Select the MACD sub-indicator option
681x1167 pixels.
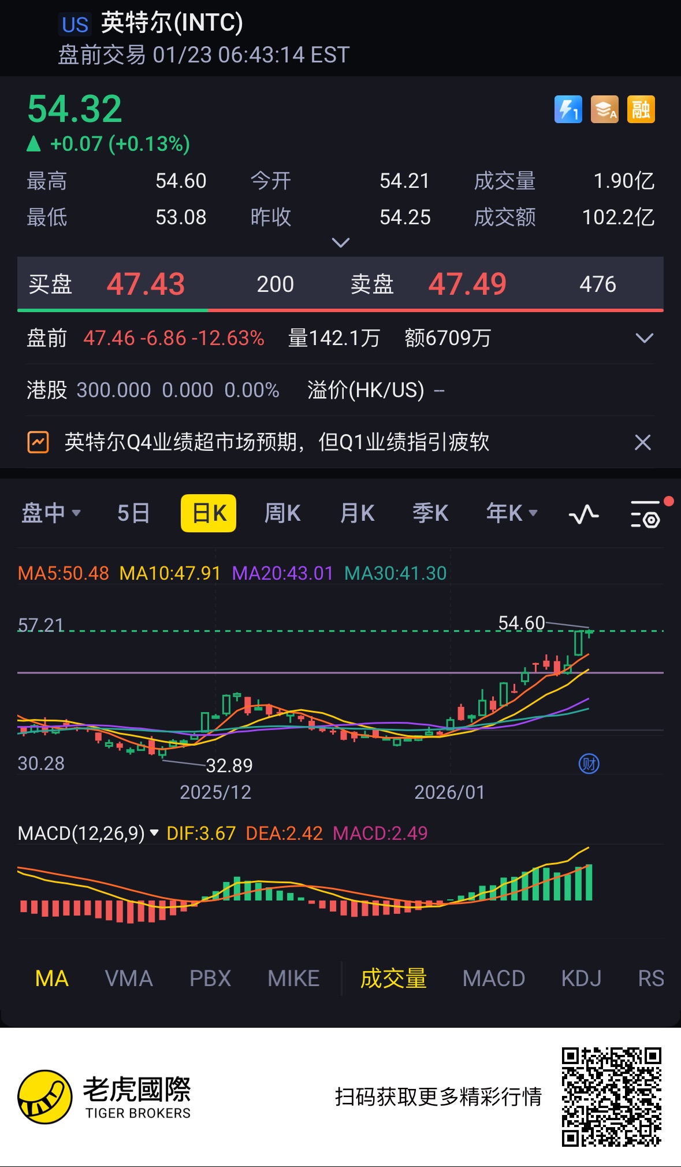tap(494, 979)
